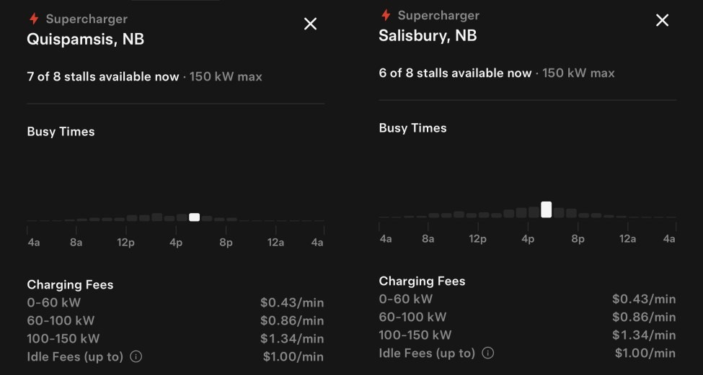Click the Quispamsis, NB location title
The image size is (703, 375).
point(85,39)
